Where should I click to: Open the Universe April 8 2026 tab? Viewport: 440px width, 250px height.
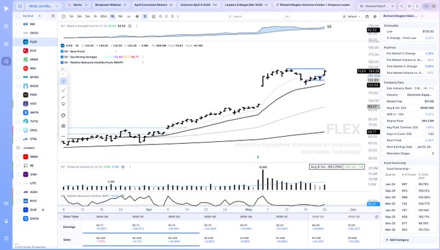[x=198, y=5]
